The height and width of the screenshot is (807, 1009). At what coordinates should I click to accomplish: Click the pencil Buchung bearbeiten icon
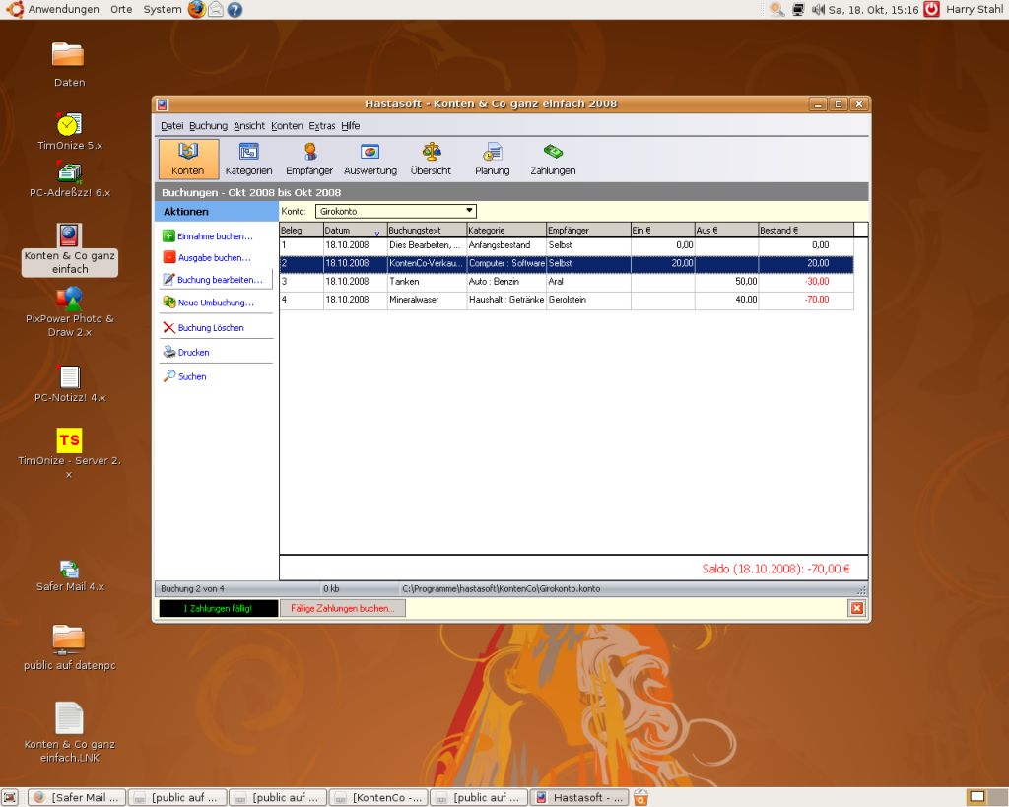(168, 279)
